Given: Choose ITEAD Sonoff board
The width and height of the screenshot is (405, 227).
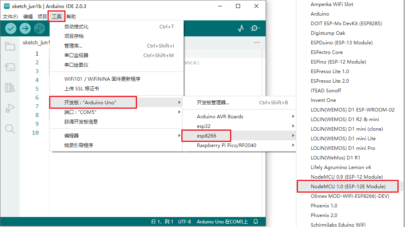Looking at the screenshot, I should [326, 90].
